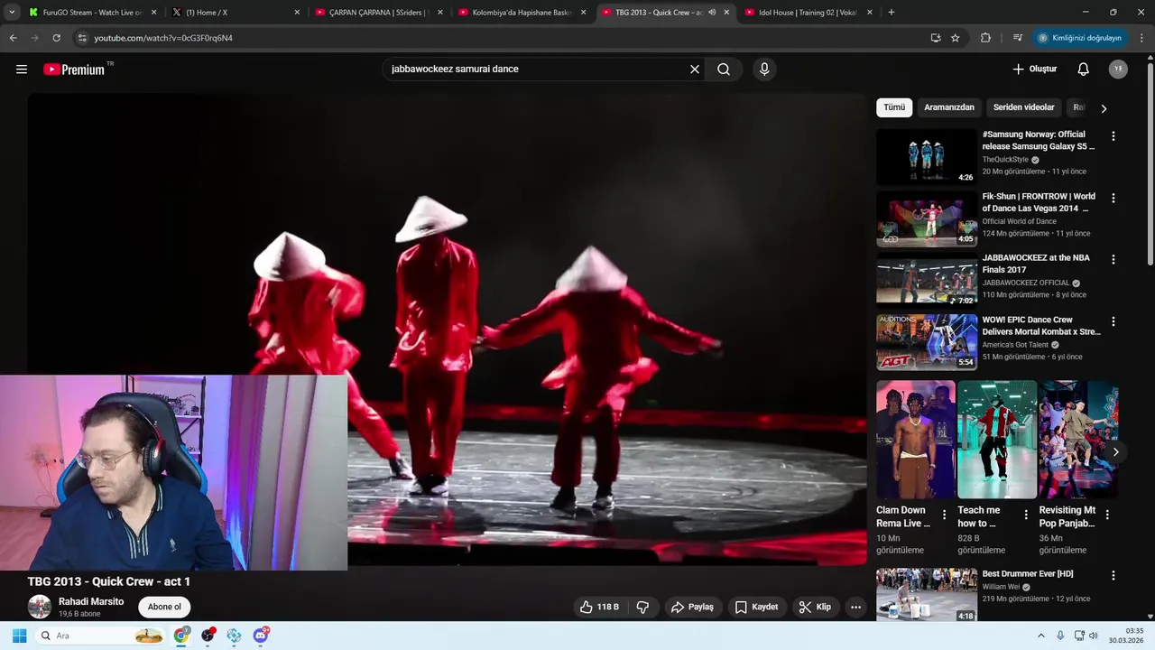The height and width of the screenshot is (650, 1155).
Task: Select the Seriden videolar filter chip
Action: pyautogui.click(x=1024, y=107)
